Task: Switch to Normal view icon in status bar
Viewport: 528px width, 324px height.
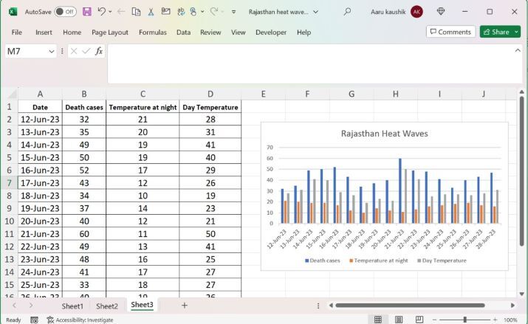Action: (x=378, y=320)
